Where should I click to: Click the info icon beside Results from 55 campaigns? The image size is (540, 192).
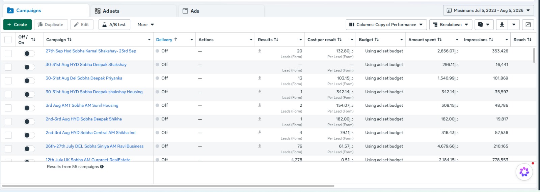102,167
